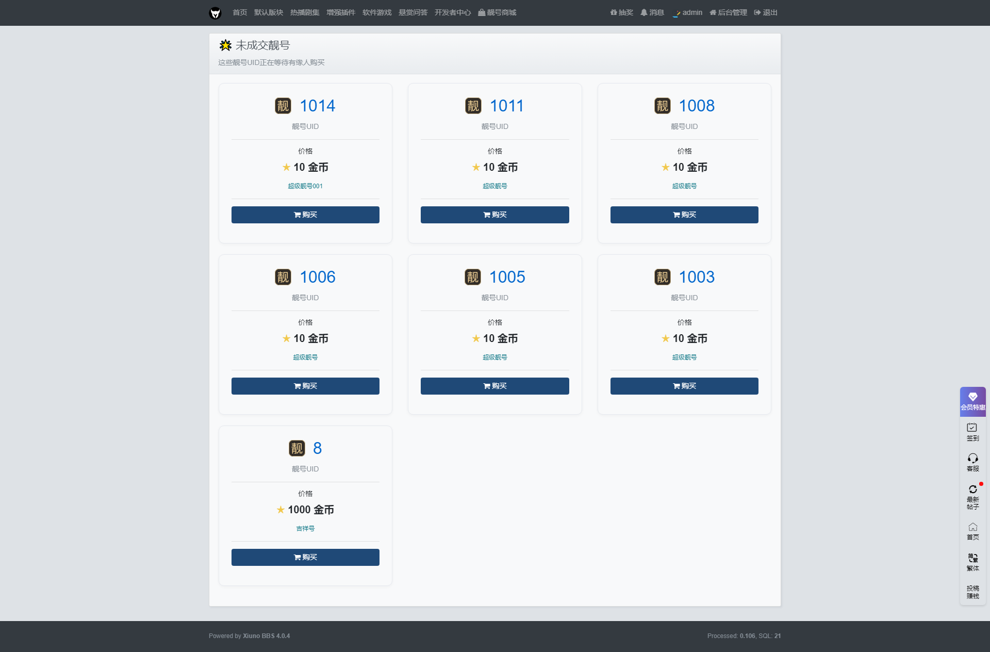
Task: Click the 签到 check-in sidebar icon
Action: pos(972,432)
